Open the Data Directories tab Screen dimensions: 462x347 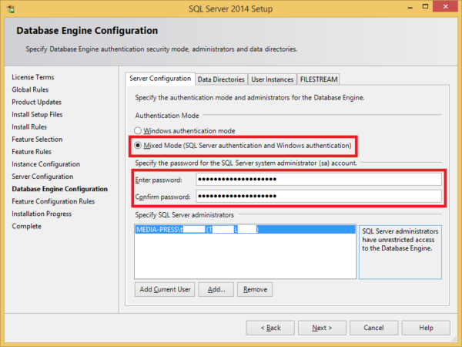click(221, 79)
